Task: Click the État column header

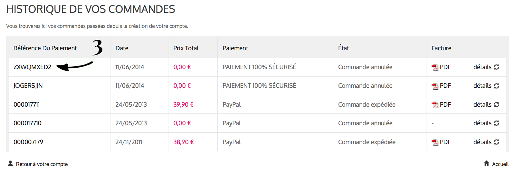Action: click(x=343, y=48)
